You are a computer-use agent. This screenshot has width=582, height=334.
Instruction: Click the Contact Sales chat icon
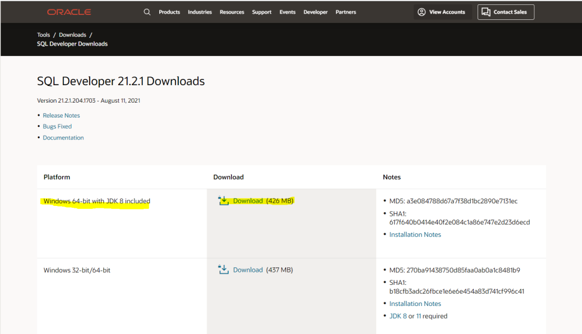(486, 12)
